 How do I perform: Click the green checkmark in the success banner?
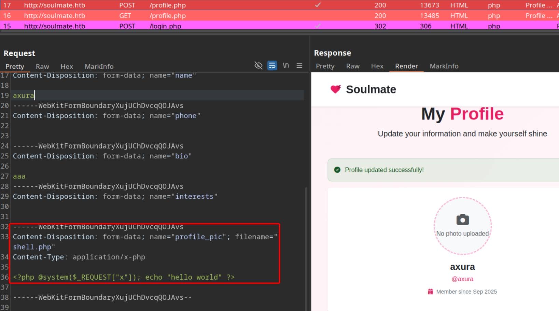click(x=337, y=170)
